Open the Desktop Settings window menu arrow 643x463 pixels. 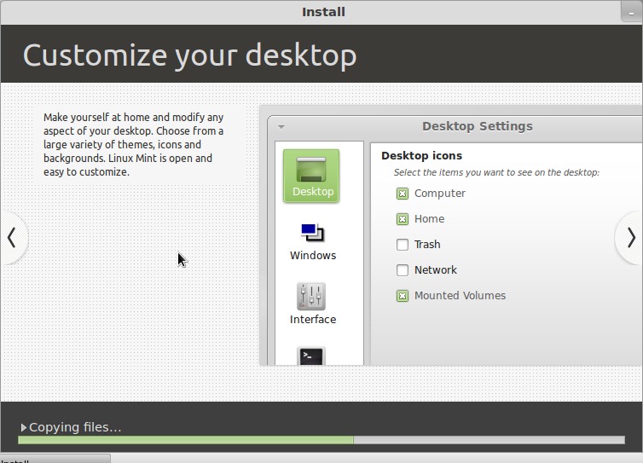(x=281, y=127)
